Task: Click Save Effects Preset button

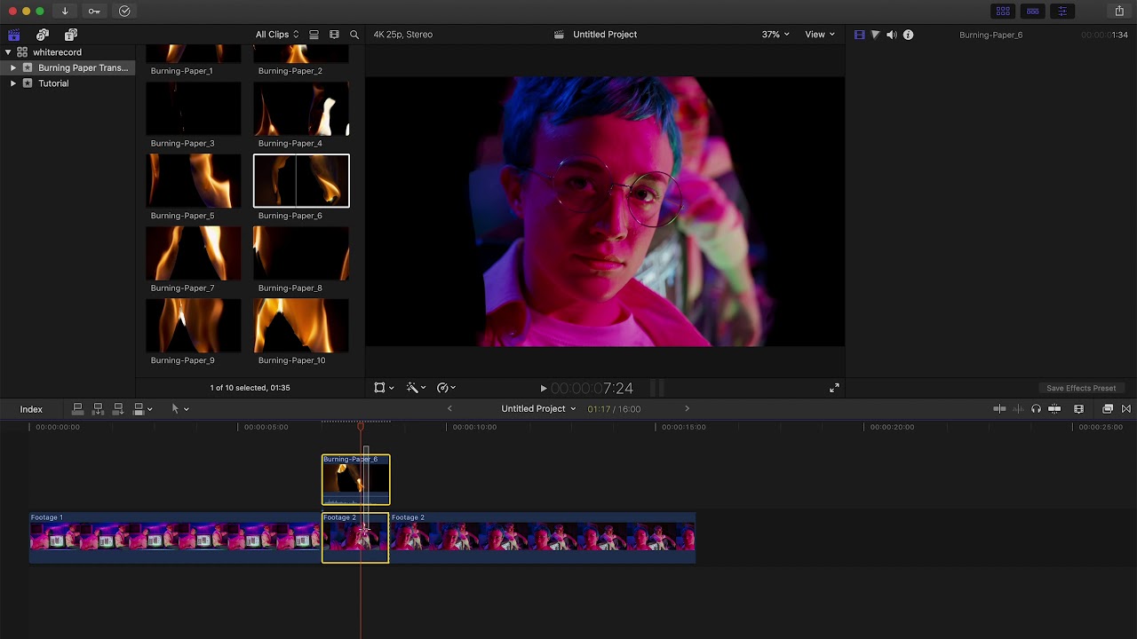Action: pyautogui.click(x=1081, y=388)
